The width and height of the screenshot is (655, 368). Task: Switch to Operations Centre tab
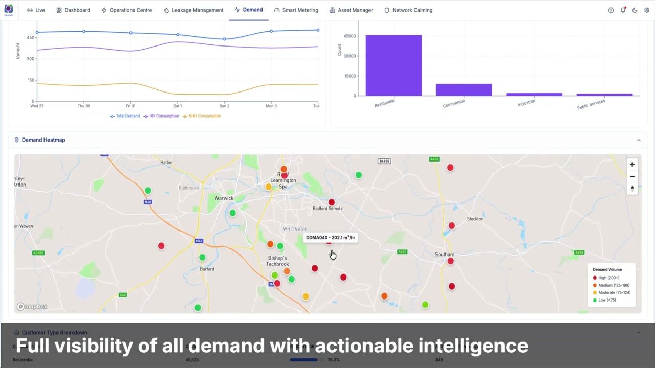click(x=126, y=10)
